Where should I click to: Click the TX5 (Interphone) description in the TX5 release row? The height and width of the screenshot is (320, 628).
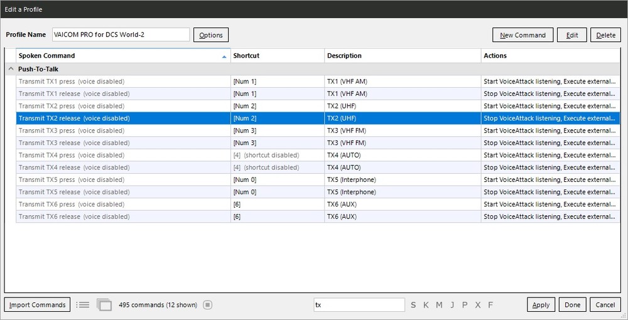(x=351, y=192)
